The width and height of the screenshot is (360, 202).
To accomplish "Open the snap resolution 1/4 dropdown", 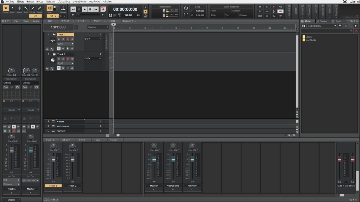I will click(x=53, y=16).
